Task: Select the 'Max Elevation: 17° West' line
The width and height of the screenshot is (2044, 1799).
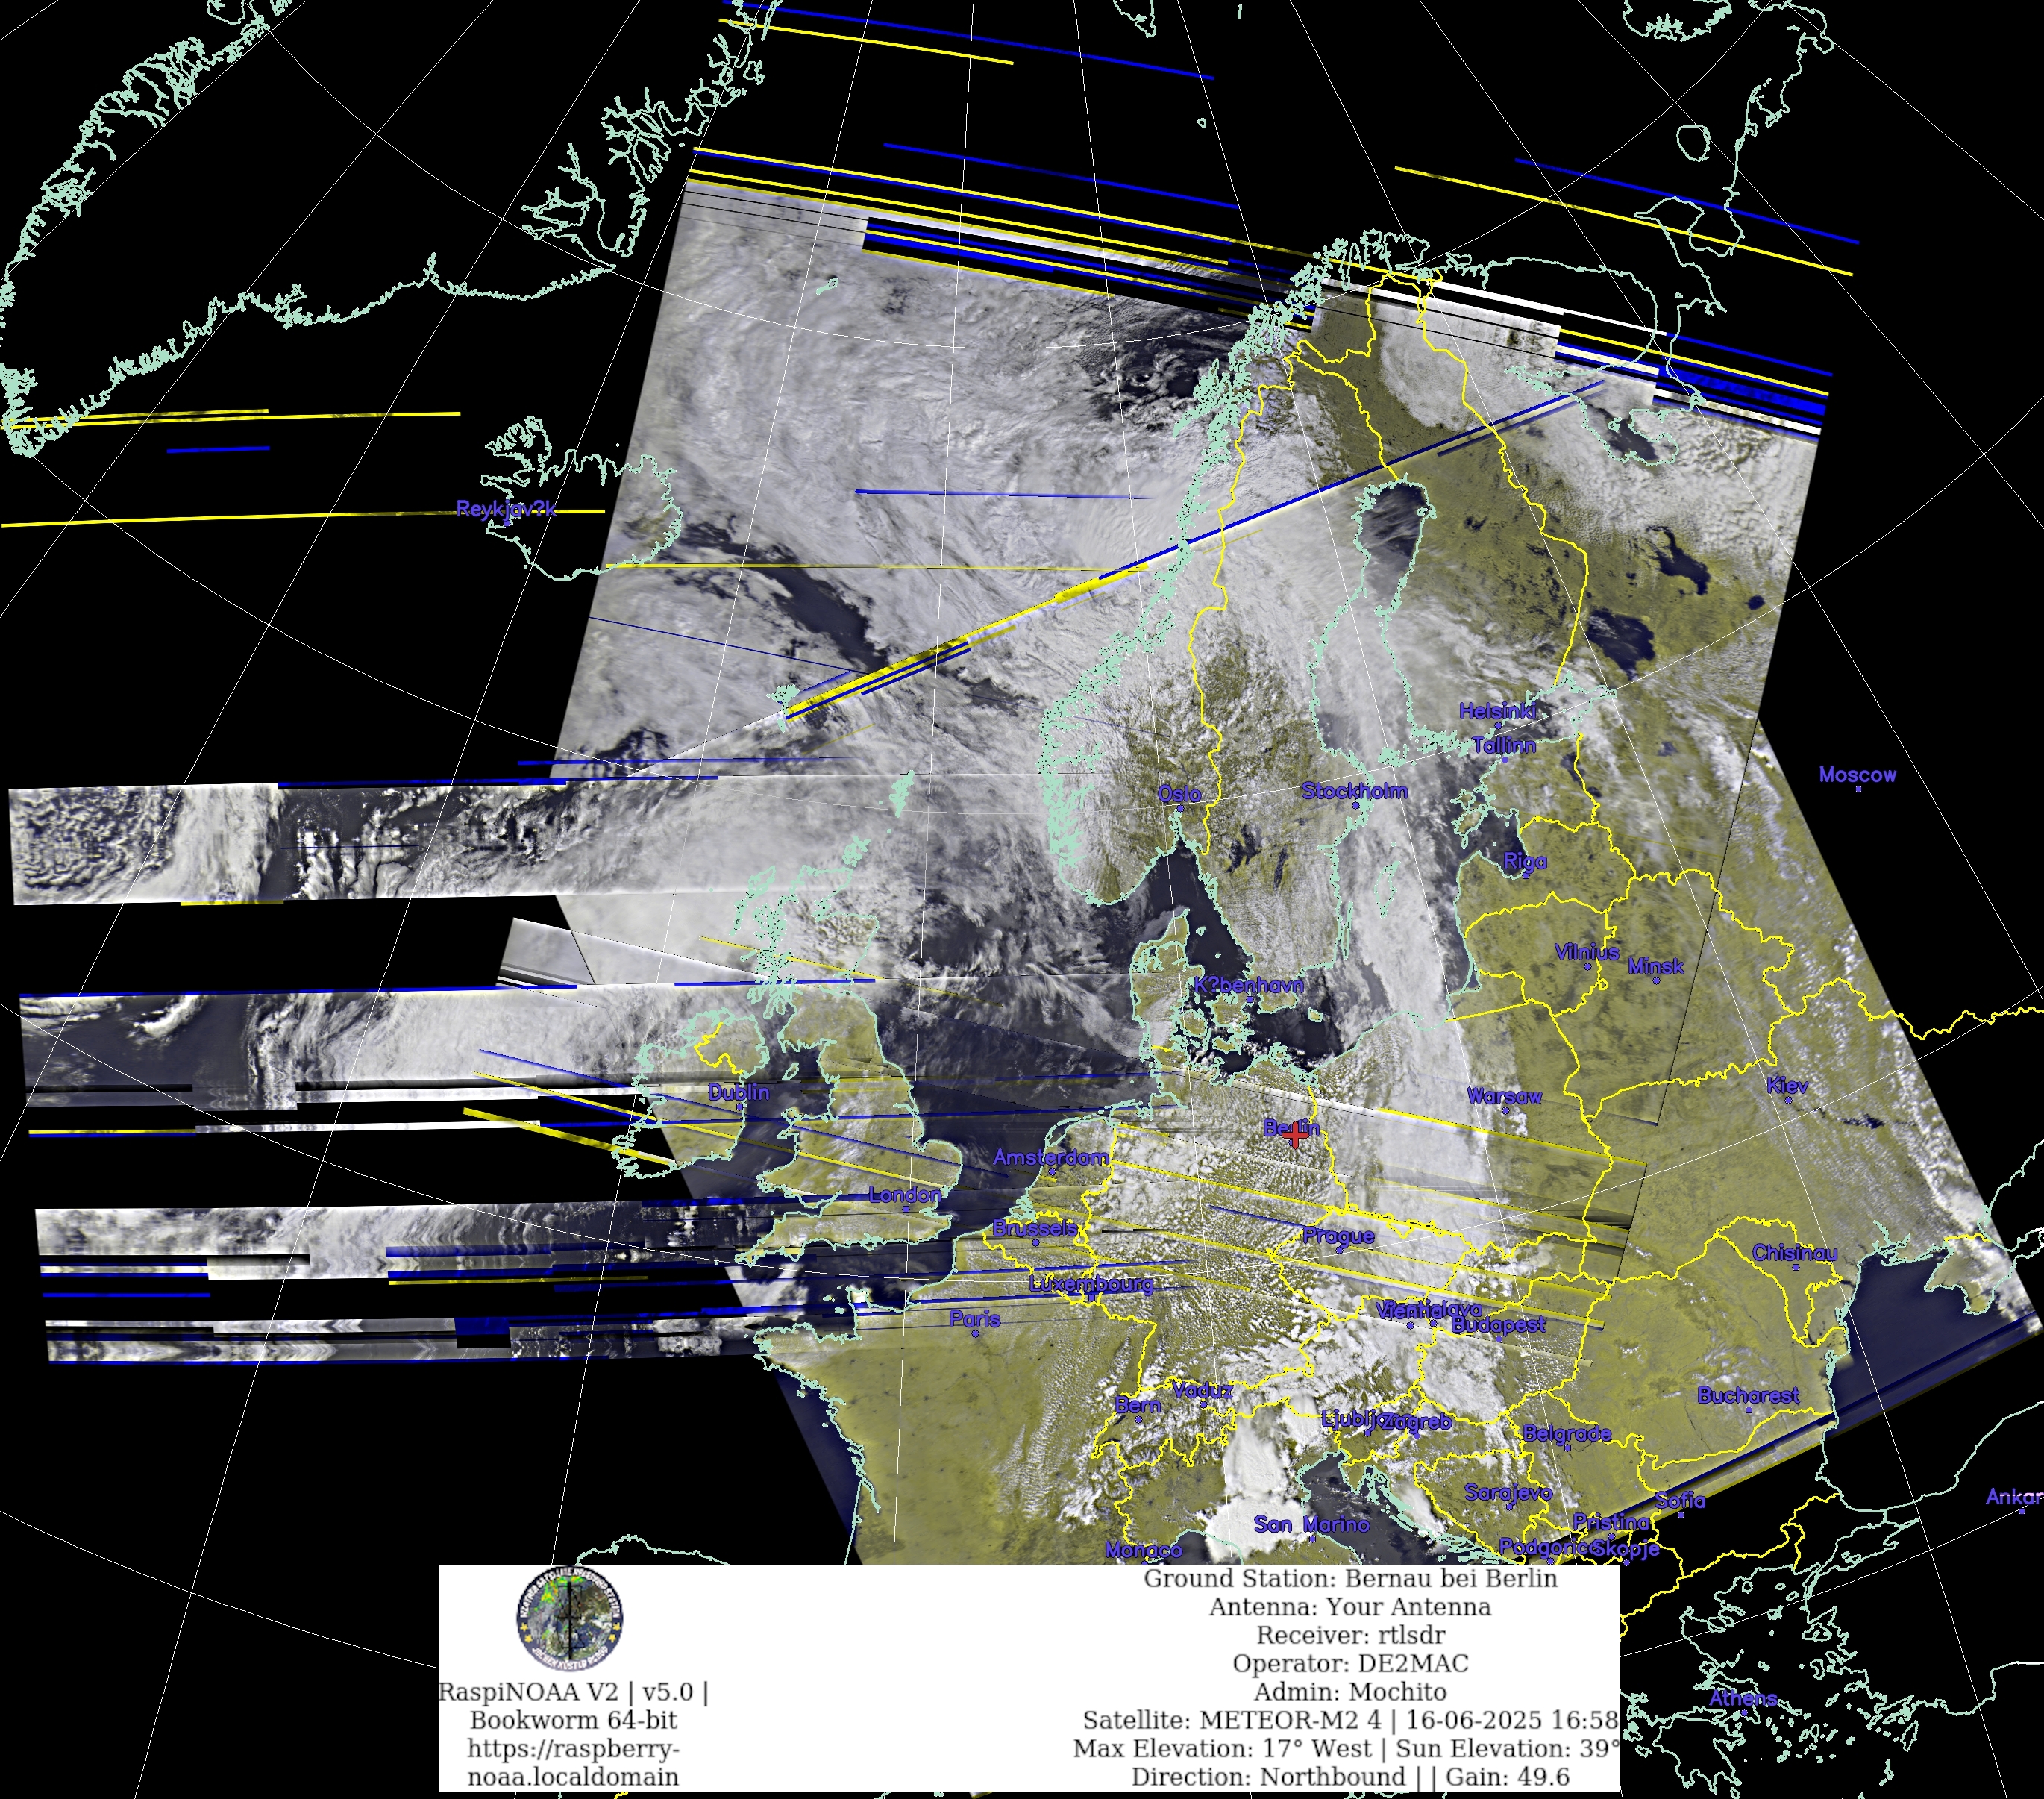Action: 1347,1748
